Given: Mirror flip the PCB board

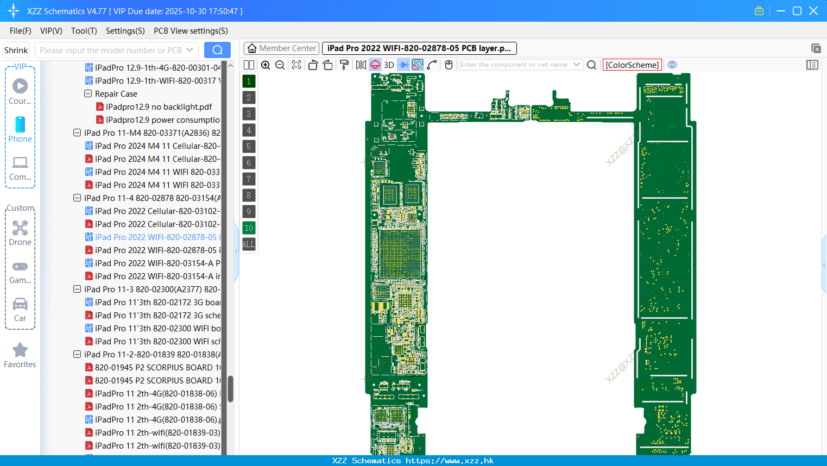Looking at the screenshot, I should (x=361, y=65).
